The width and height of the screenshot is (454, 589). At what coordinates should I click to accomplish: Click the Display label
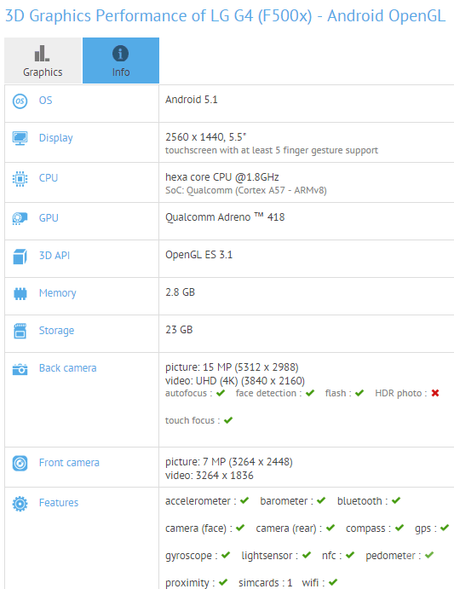[56, 138]
